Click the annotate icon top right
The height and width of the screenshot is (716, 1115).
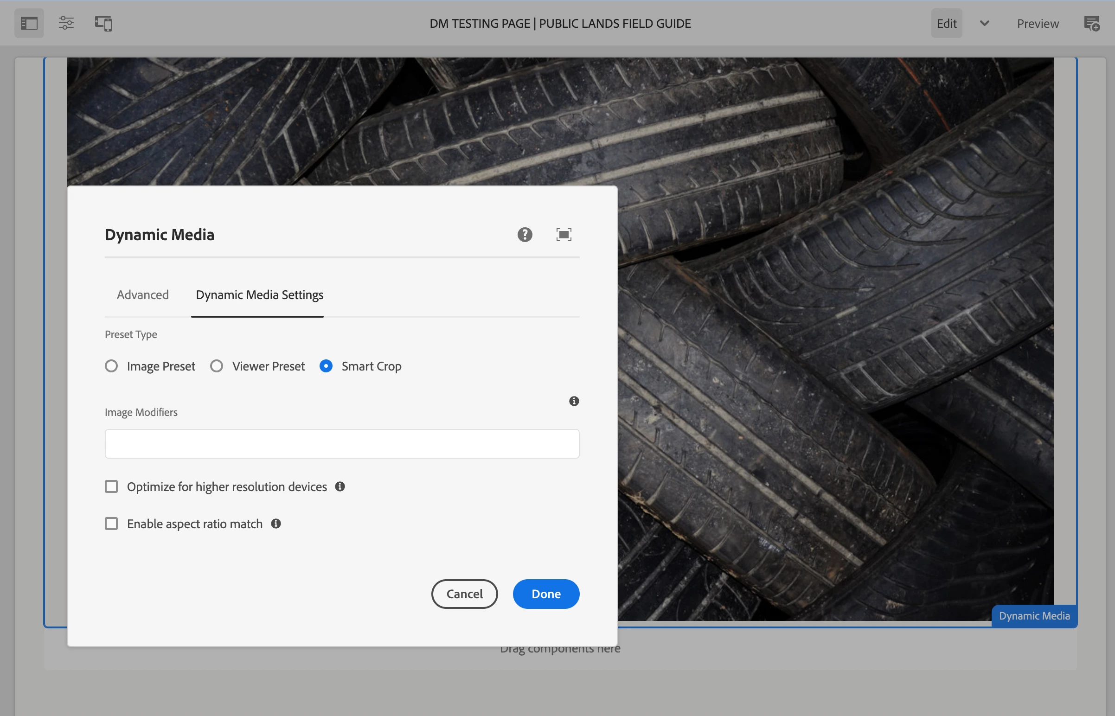(1091, 23)
